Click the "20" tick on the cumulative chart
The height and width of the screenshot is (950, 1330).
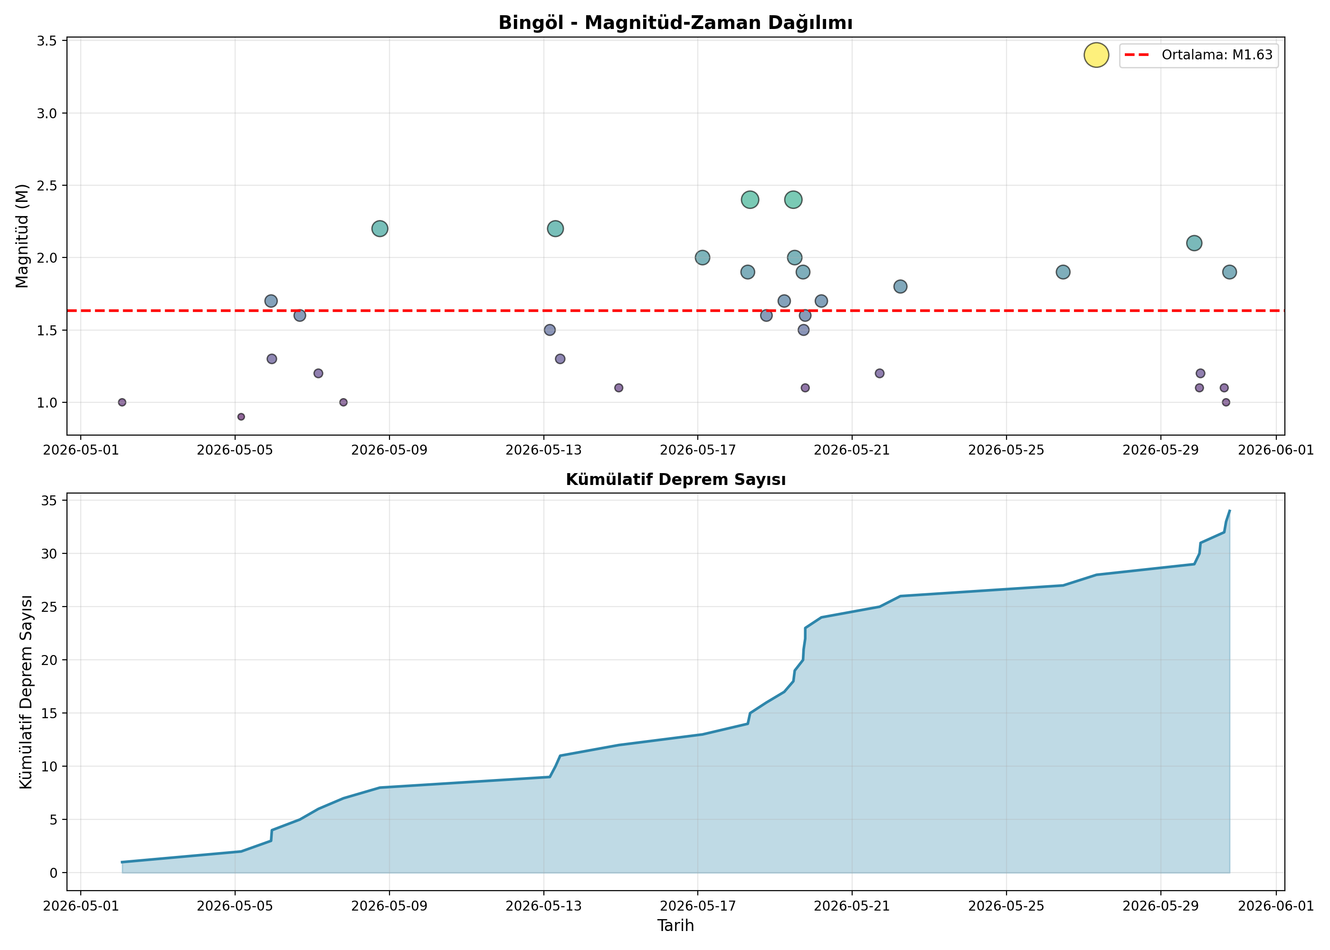[50, 660]
